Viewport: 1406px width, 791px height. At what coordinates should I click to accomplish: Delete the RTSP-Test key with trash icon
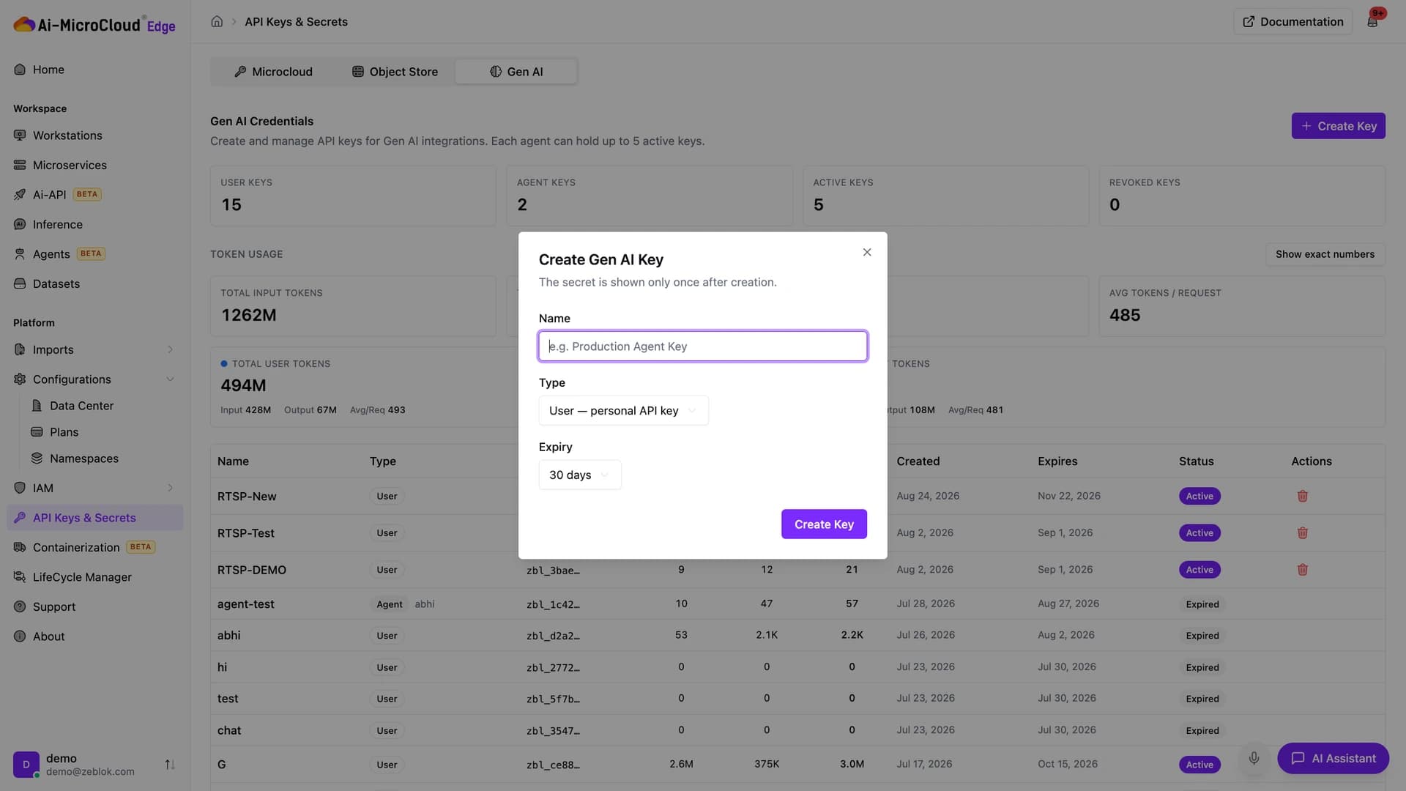[1302, 533]
